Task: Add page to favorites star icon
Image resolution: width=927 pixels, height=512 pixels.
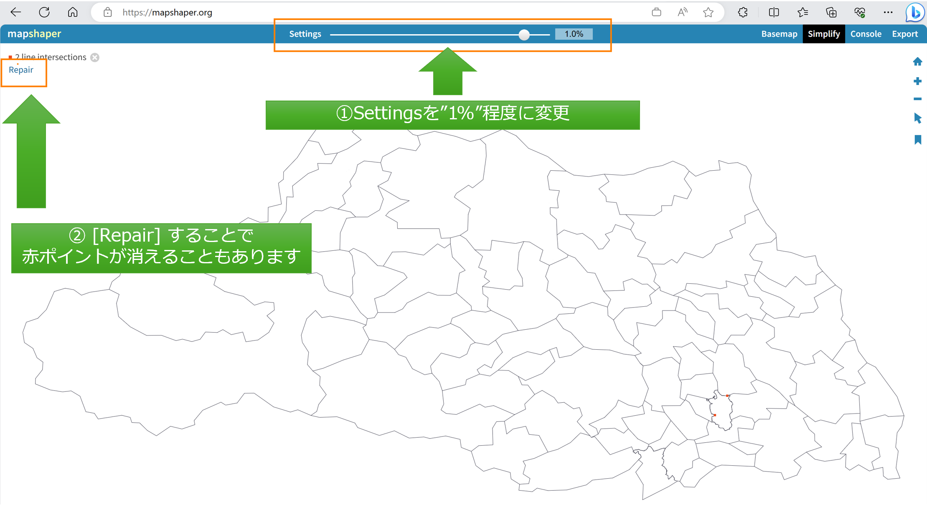Action: coord(708,13)
